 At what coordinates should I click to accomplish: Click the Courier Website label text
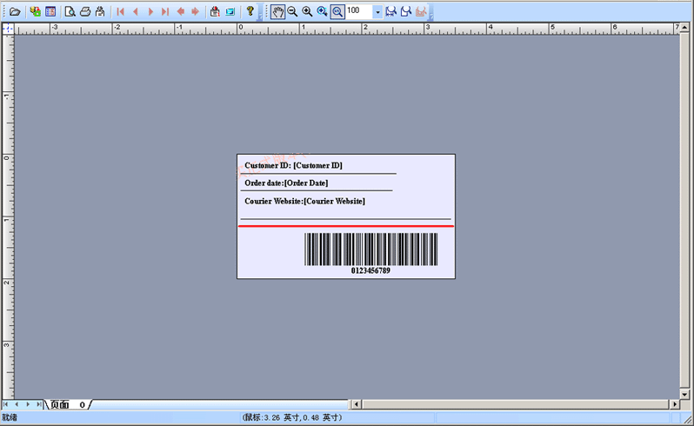305,202
